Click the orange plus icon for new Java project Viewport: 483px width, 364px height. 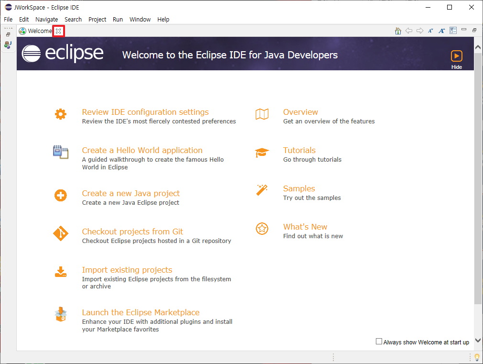click(61, 196)
